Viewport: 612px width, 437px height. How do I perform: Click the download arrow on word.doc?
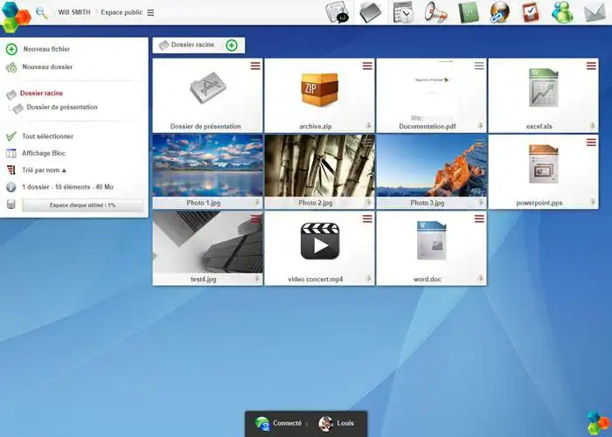pyautogui.click(x=480, y=279)
